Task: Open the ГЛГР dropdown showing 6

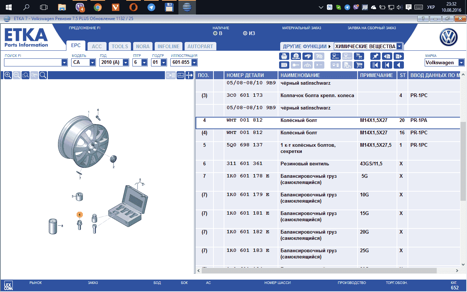Action: 144,62
